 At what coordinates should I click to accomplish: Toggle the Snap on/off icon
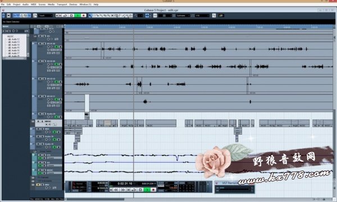(x=155, y=16)
